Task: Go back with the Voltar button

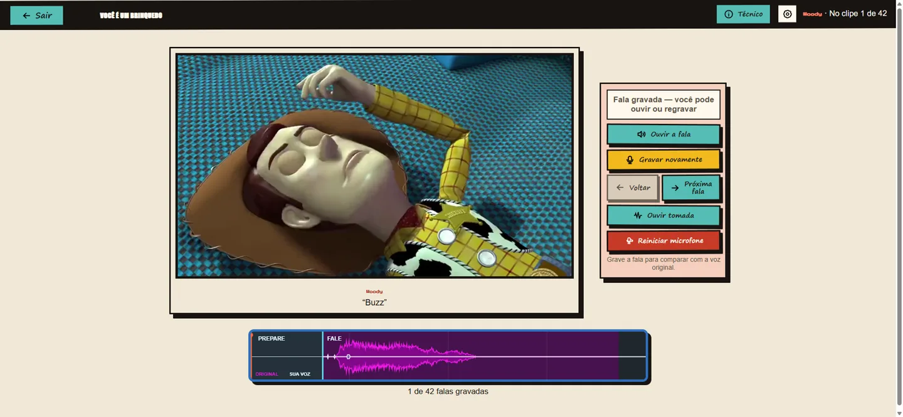Action: [x=633, y=187]
